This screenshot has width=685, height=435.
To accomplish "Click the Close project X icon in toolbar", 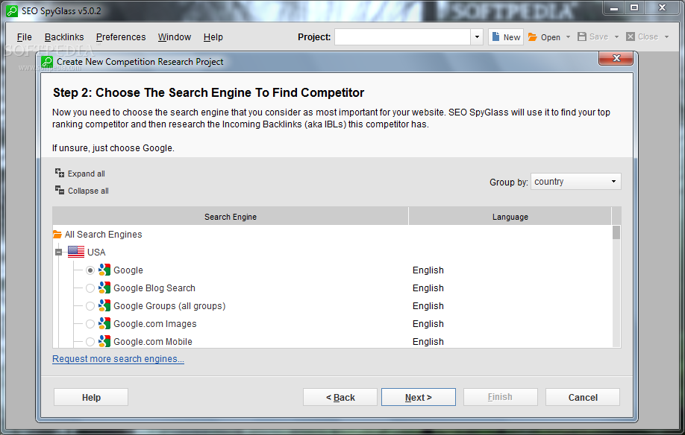I will point(630,36).
